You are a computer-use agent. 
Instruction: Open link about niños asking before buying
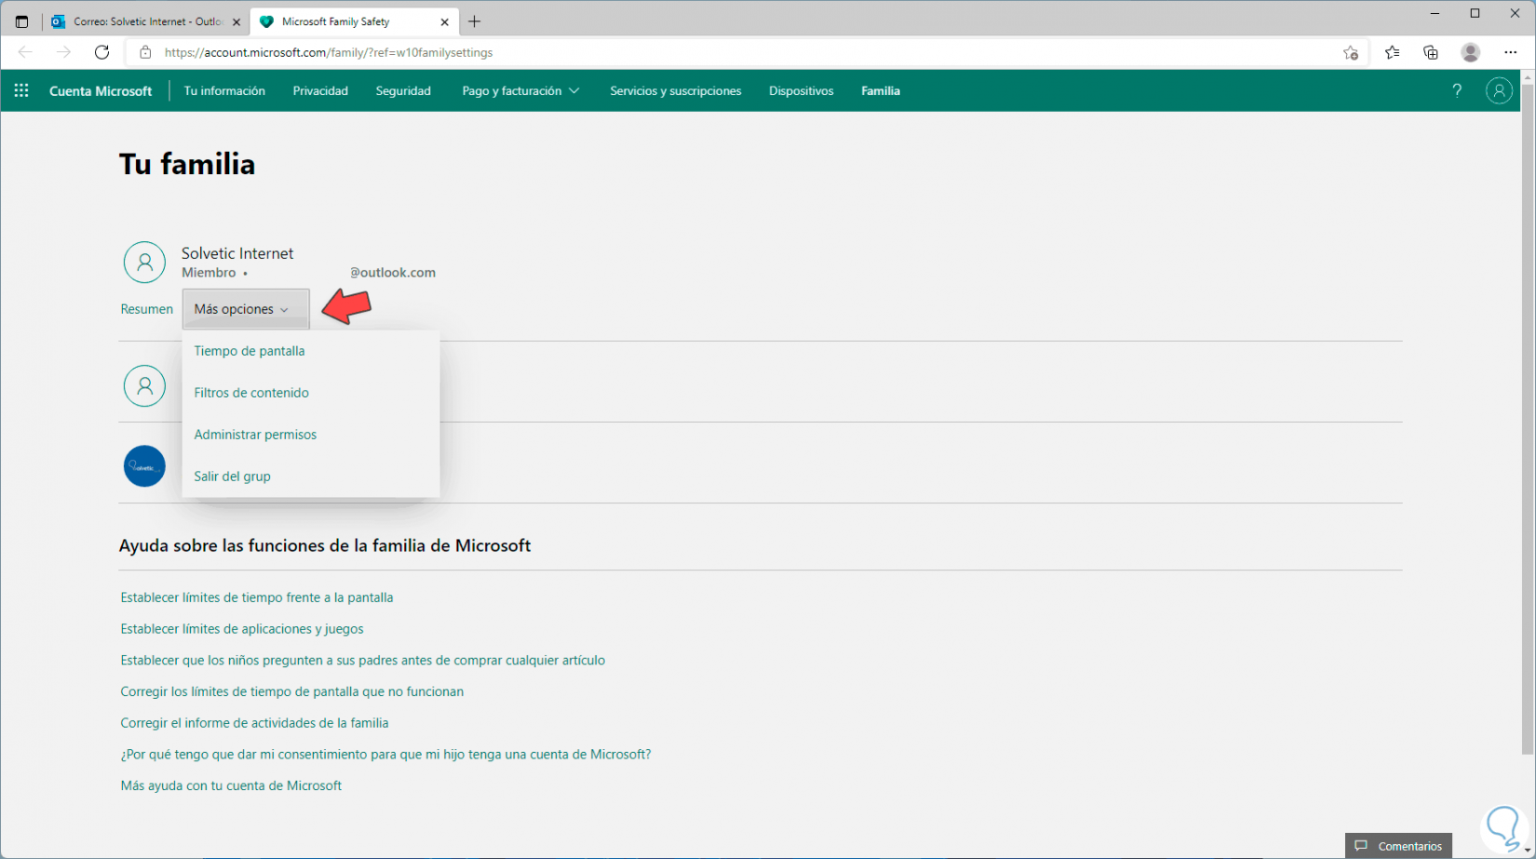click(x=363, y=661)
